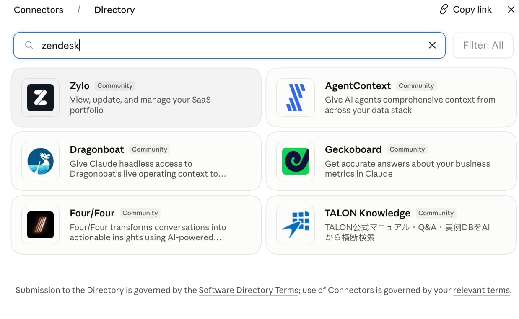Close the Directory dialog

click(511, 10)
